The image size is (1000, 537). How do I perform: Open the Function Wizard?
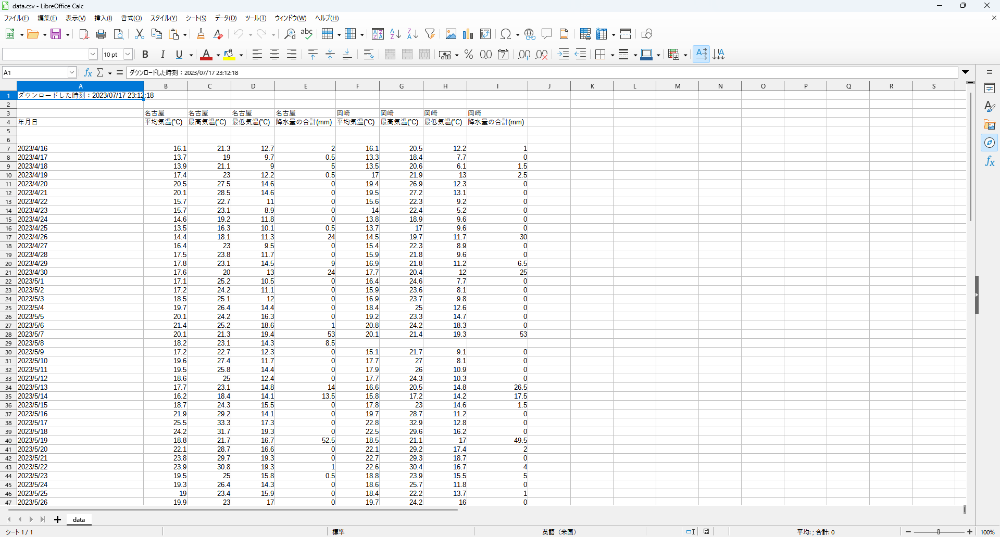(x=87, y=72)
